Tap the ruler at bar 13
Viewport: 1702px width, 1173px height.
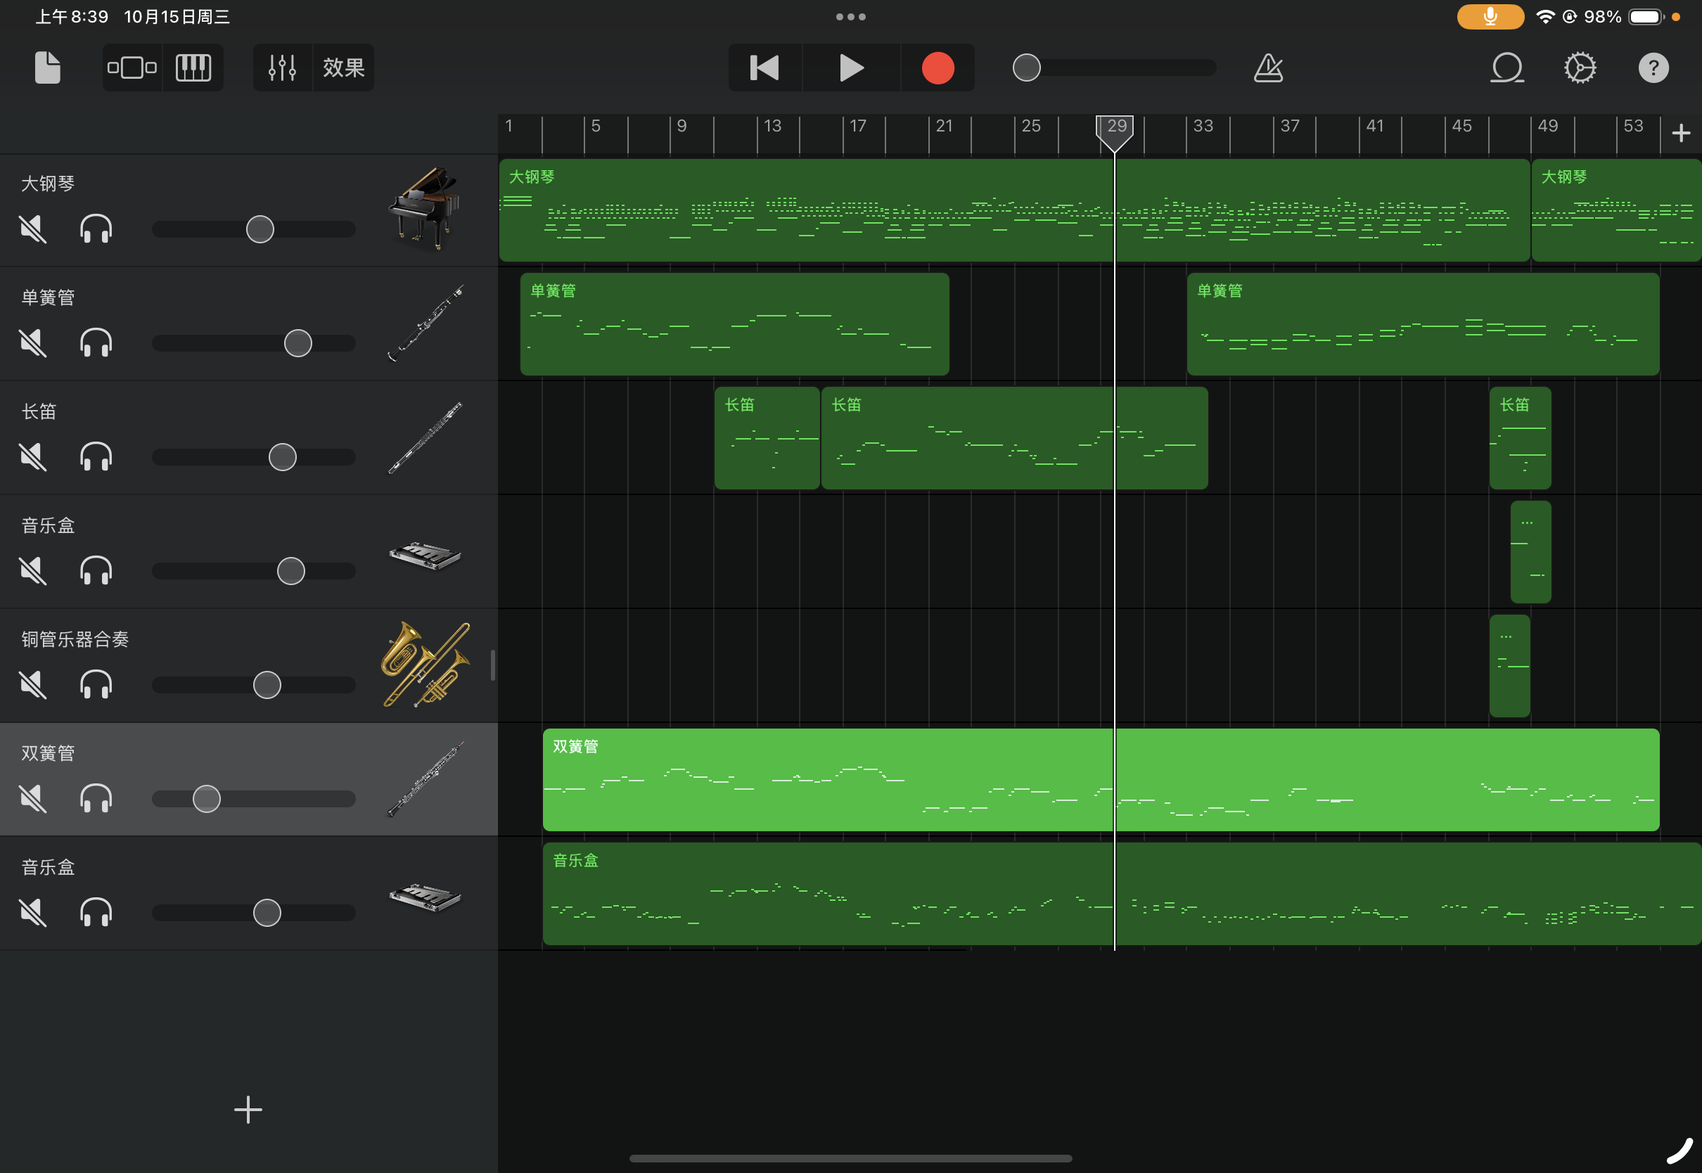coord(772,127)
